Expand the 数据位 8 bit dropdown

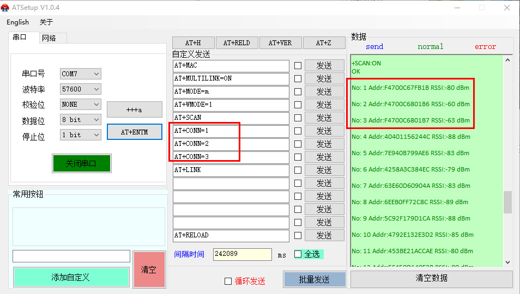(81, 119)
